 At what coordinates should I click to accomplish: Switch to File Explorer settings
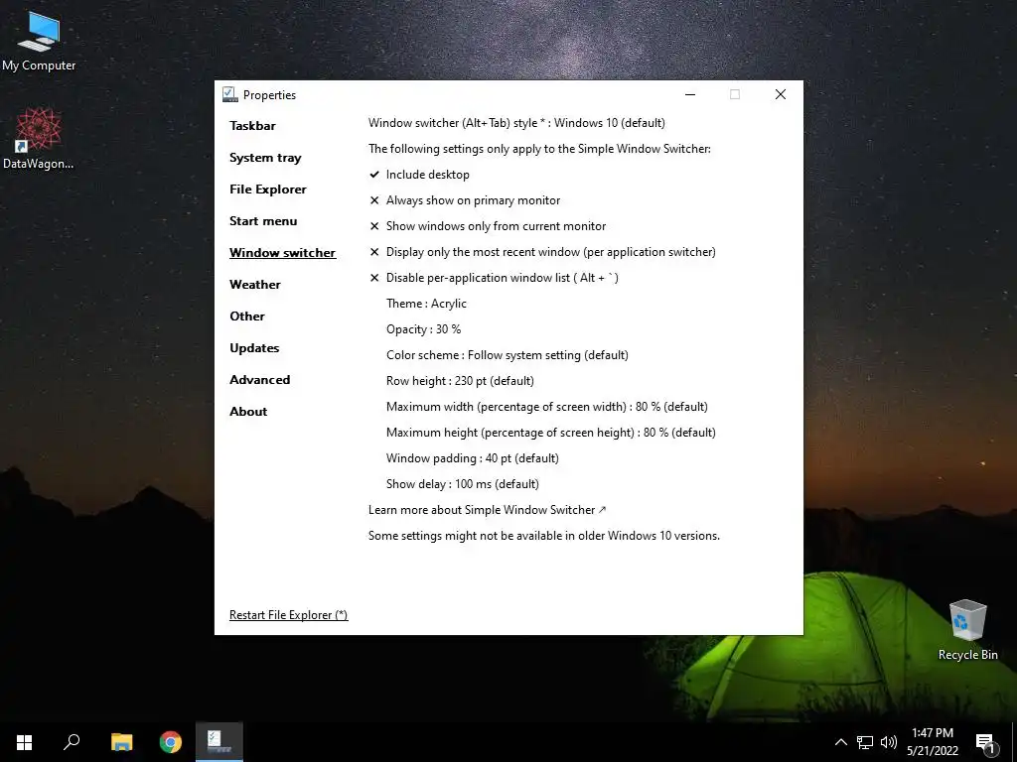268,190
